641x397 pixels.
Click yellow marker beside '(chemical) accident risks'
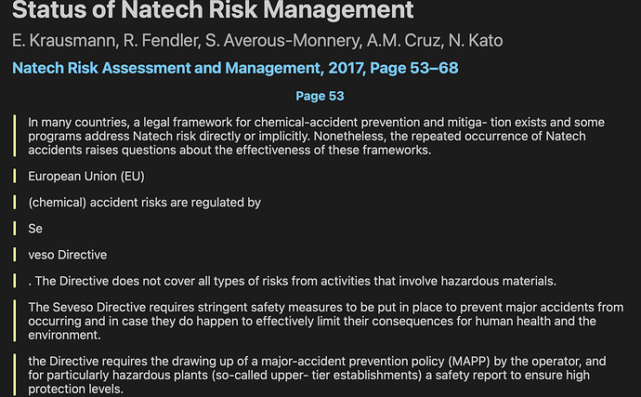pos(15,202)
